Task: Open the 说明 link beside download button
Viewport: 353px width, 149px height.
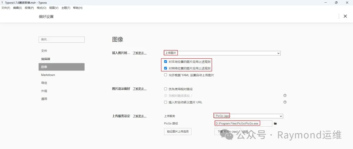Action: (245, 131)
